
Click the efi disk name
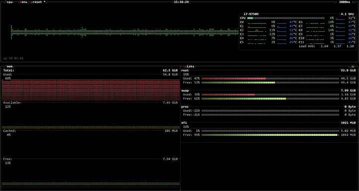(184, 123)
